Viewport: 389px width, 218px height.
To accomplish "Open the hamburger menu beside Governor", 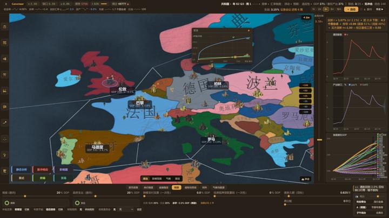I will pyautogui.click(x=6, y=4).
